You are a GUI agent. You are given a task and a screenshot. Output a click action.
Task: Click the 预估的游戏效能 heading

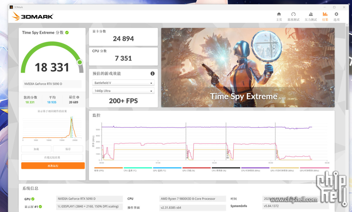107,73
